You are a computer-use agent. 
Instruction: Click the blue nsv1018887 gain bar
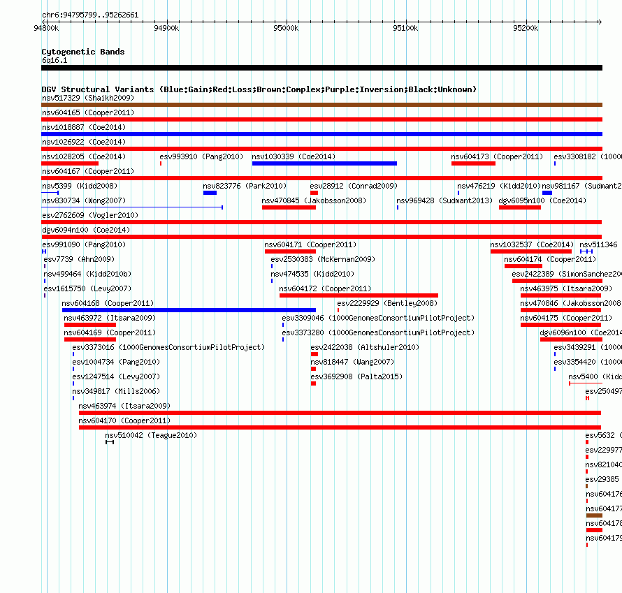click(321, 134)
